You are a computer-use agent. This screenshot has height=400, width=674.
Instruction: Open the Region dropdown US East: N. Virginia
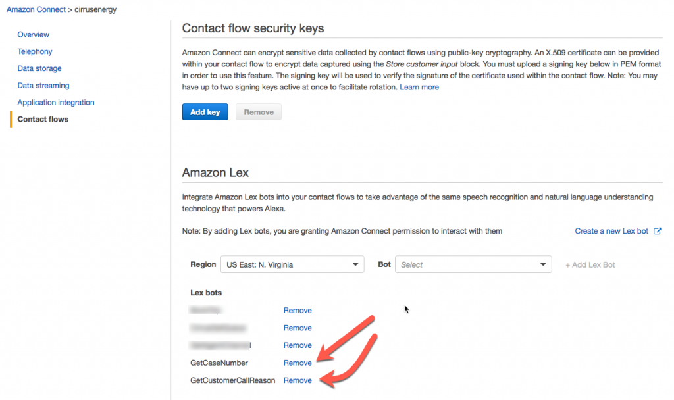pos(292,264)
